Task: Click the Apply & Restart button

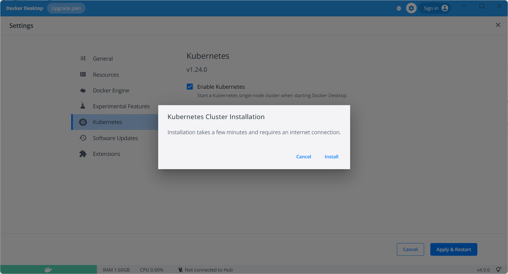Action: click(454, 249)
